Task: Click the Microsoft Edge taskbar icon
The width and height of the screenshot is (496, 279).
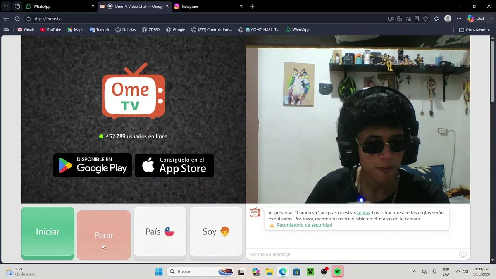Action: click(x=283, y=272)
